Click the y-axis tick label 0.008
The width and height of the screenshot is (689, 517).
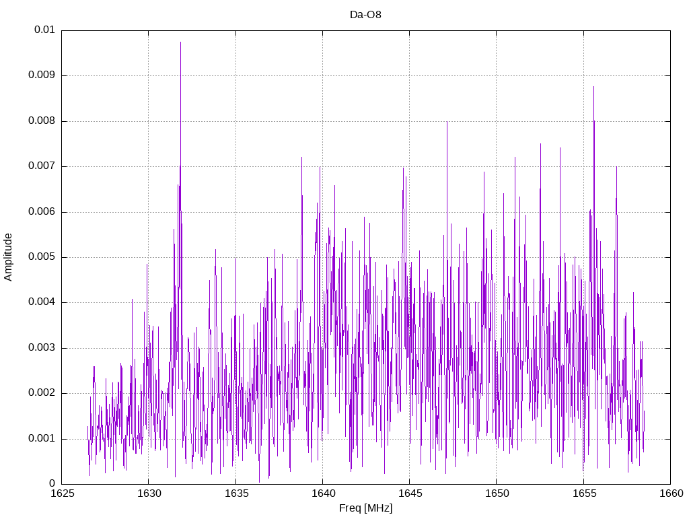click(x=42, y=121)
